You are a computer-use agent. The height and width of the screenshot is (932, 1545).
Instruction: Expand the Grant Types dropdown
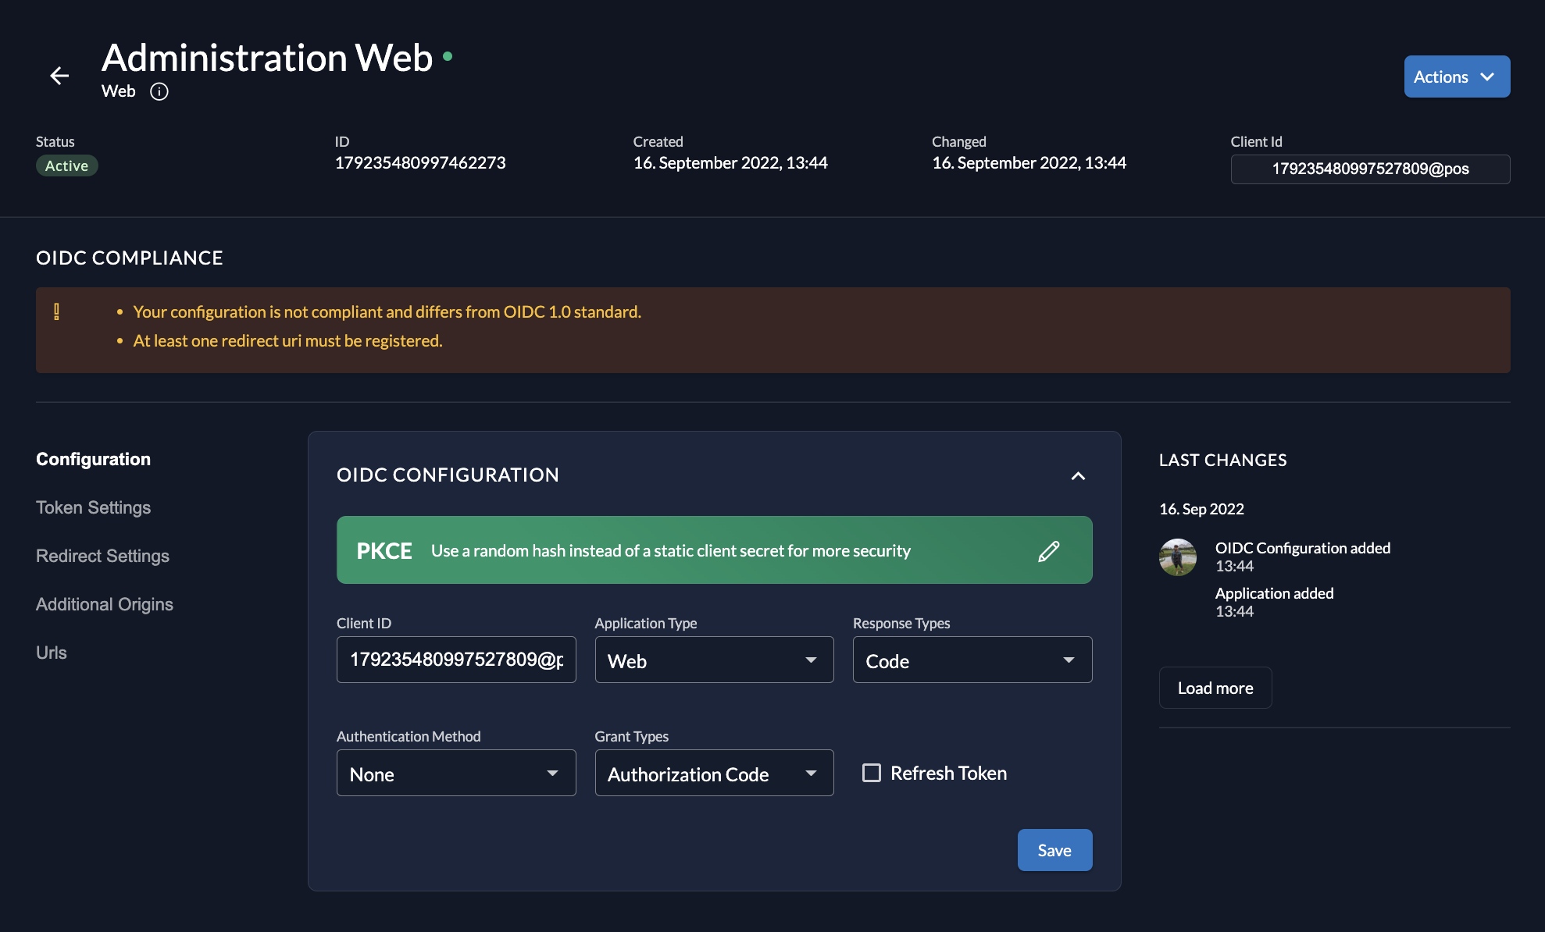(x=714, y=774)
